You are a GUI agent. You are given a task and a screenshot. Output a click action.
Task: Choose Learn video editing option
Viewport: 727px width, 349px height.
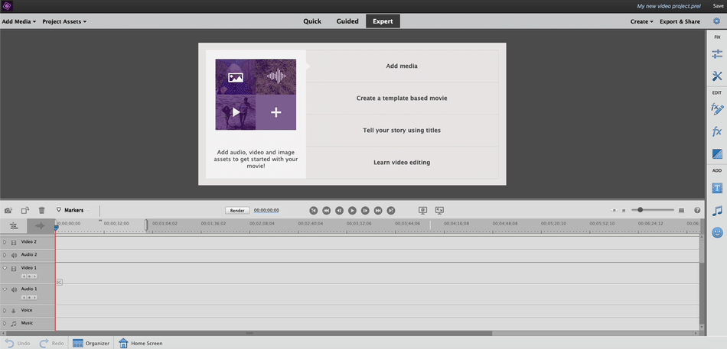(x=402, y=163)
